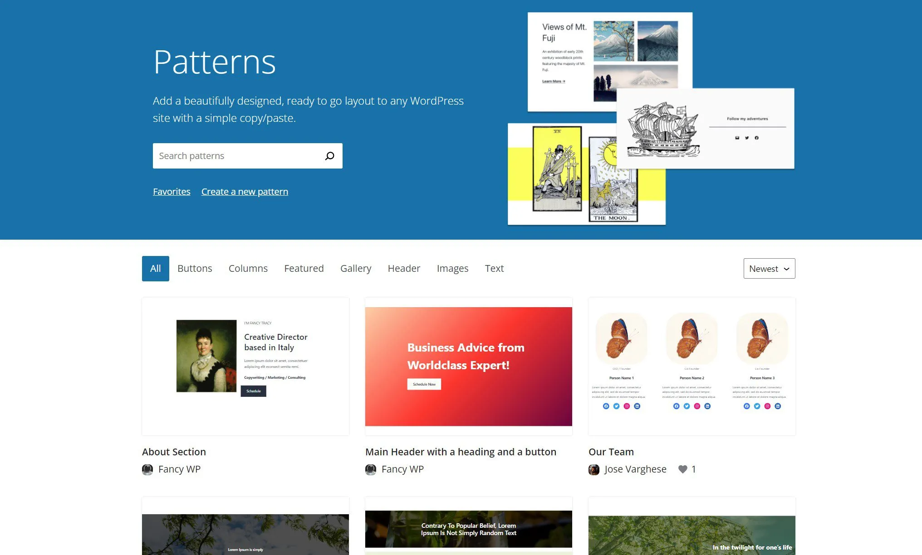Select the Gallery filter tab
Screen dimensions: 922x555
355,268
